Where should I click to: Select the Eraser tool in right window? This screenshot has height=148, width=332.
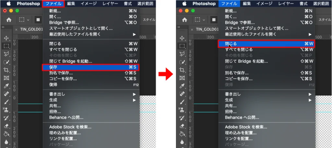pos(182,126)
